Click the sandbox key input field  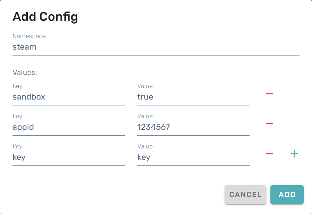[x=68, y=97]
